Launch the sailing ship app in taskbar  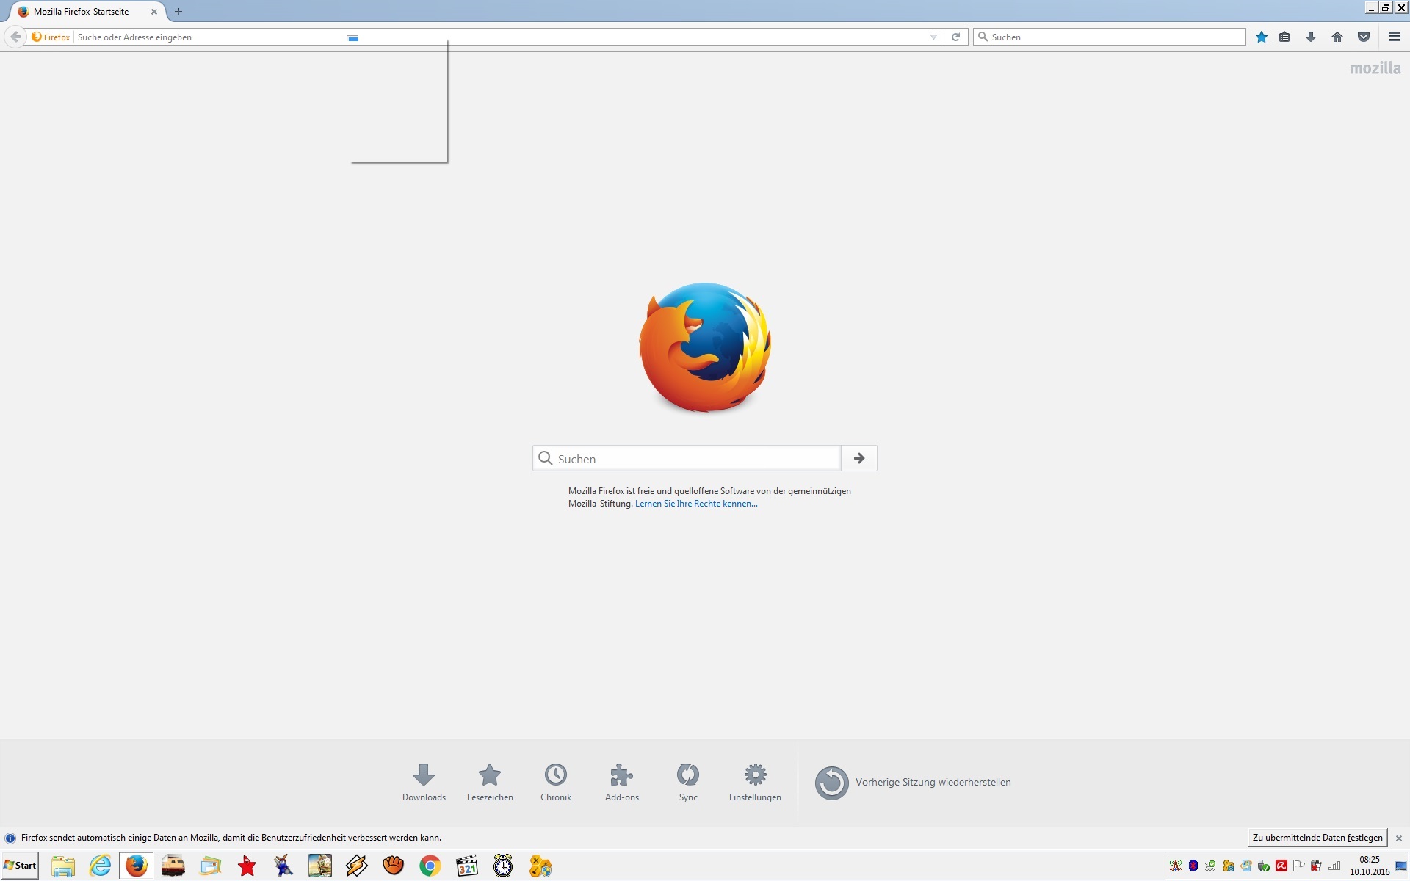(x=320, y=866)
